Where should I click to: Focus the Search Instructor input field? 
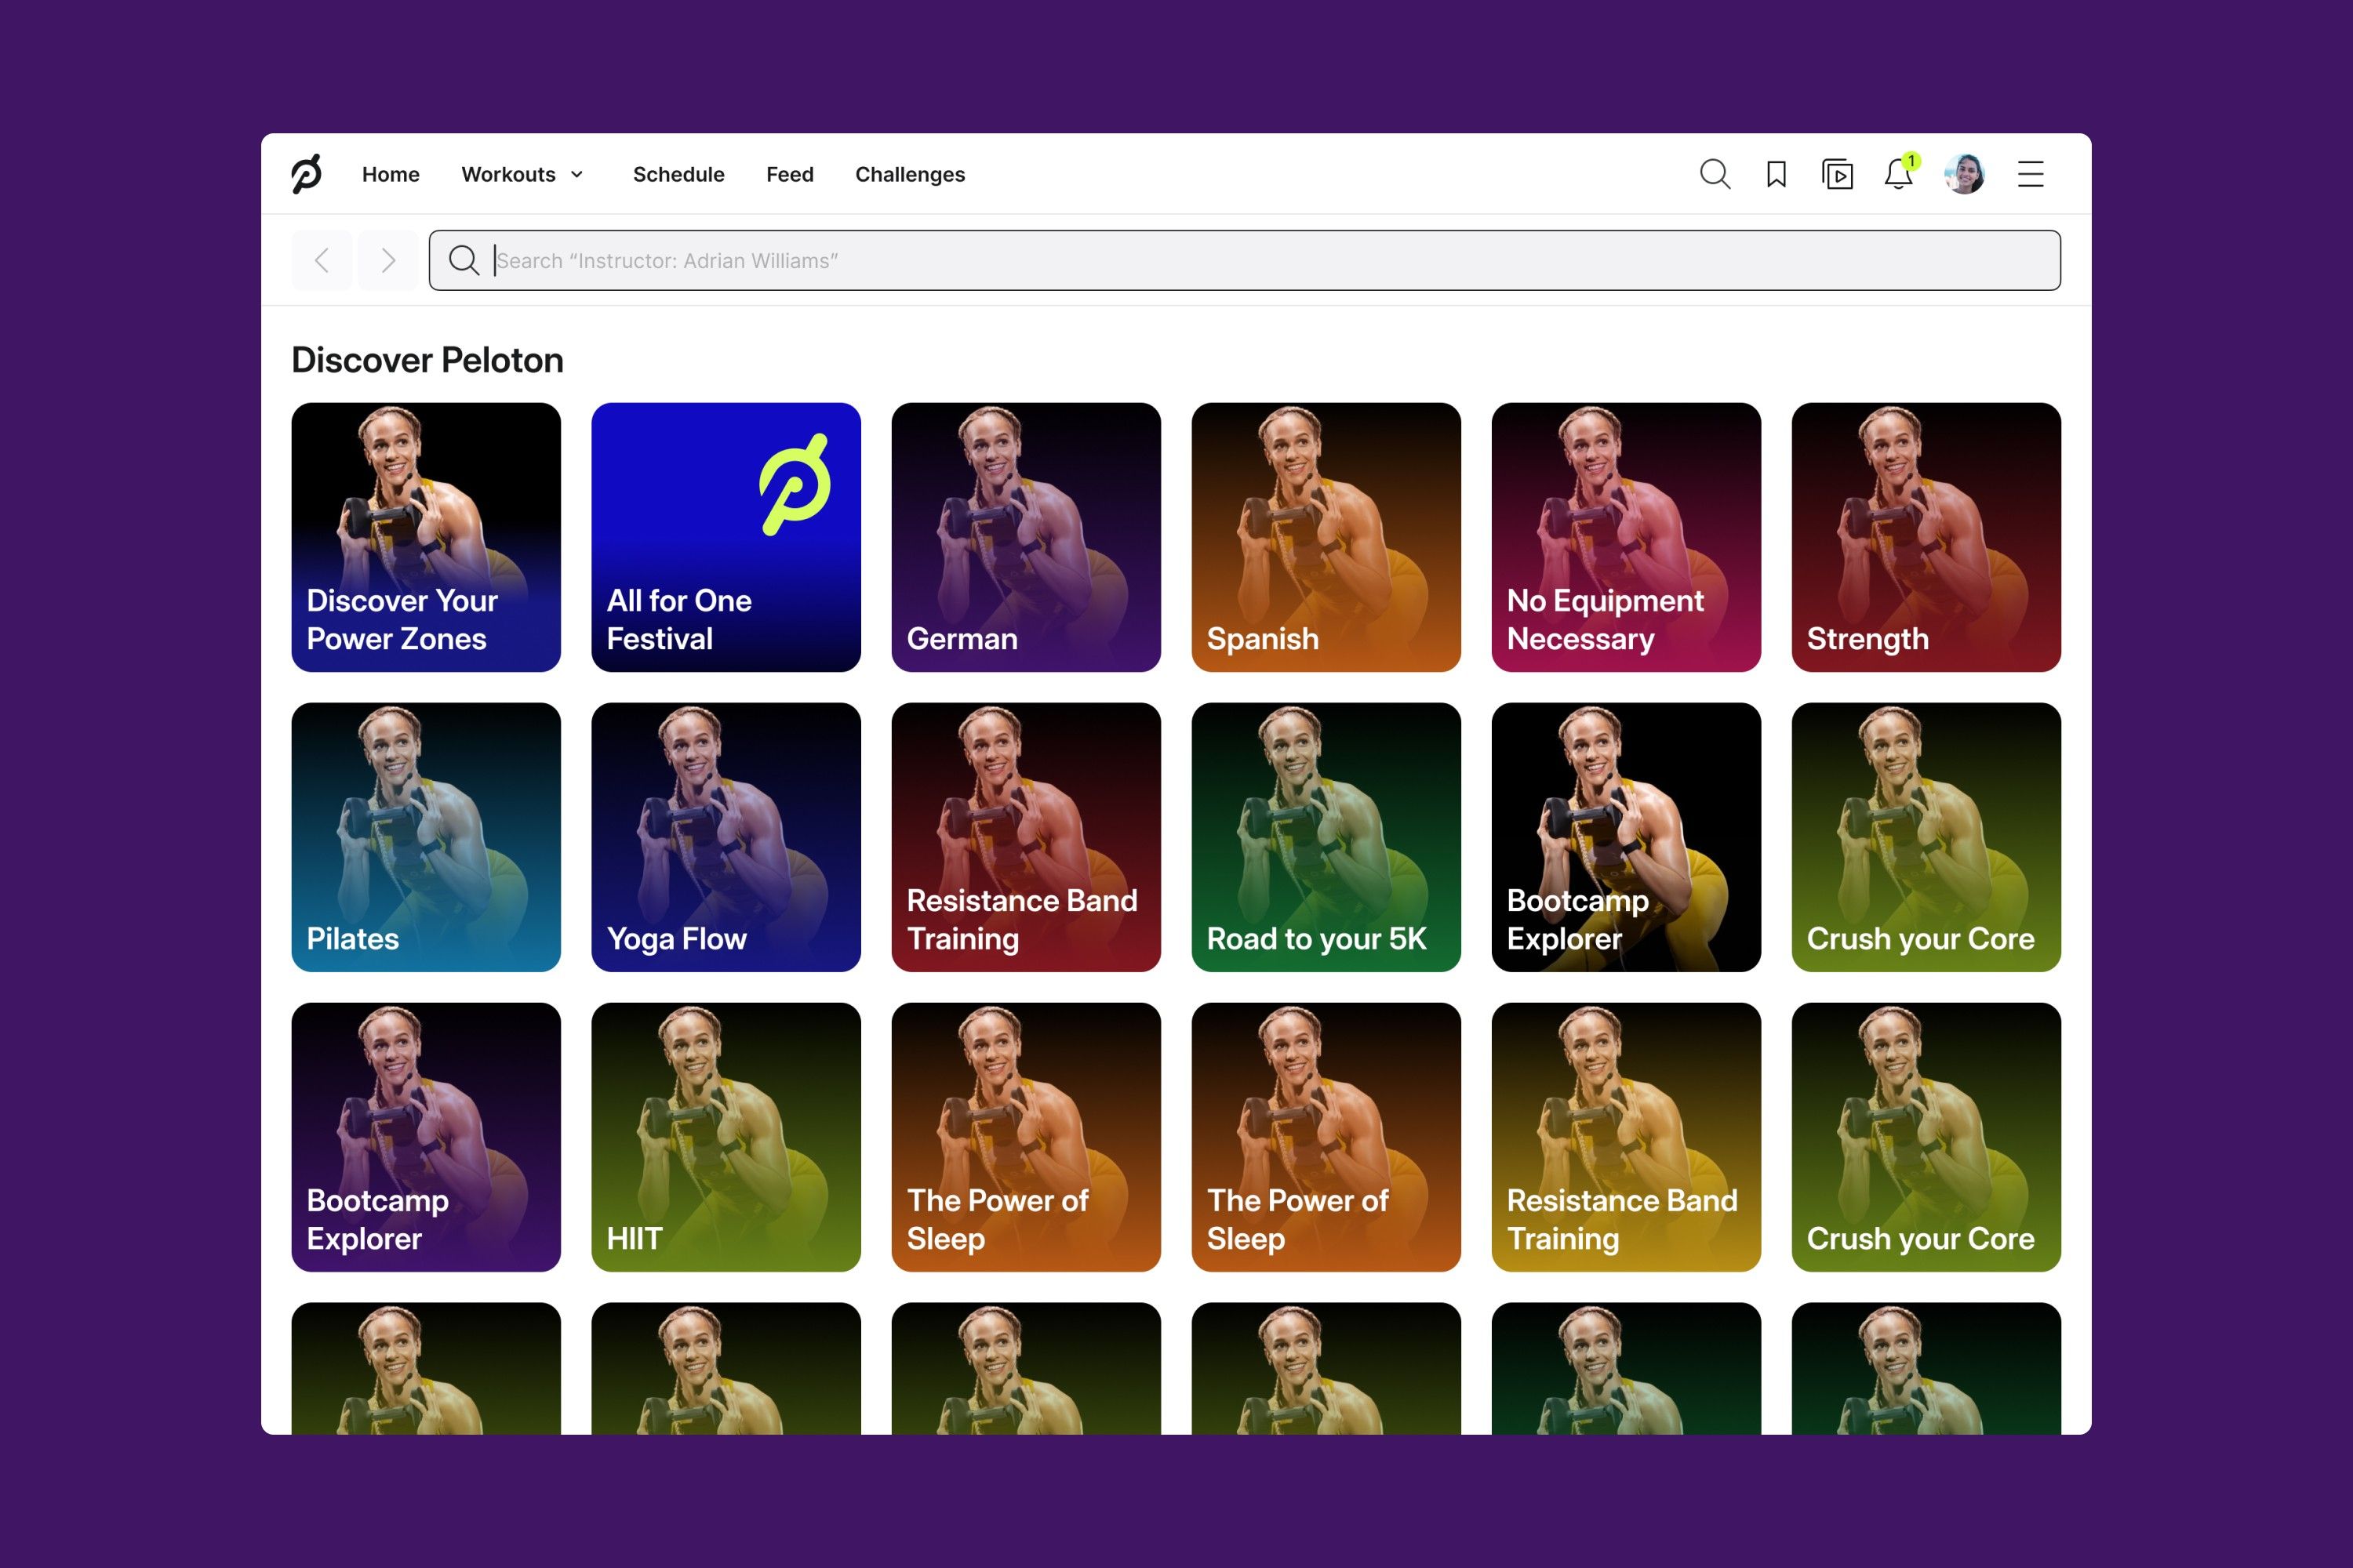[x=1245, y=260]
